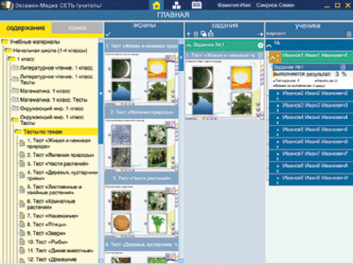Collapse the '1 класс' folder
Screen dimensions: 353x265
(11, 59)
